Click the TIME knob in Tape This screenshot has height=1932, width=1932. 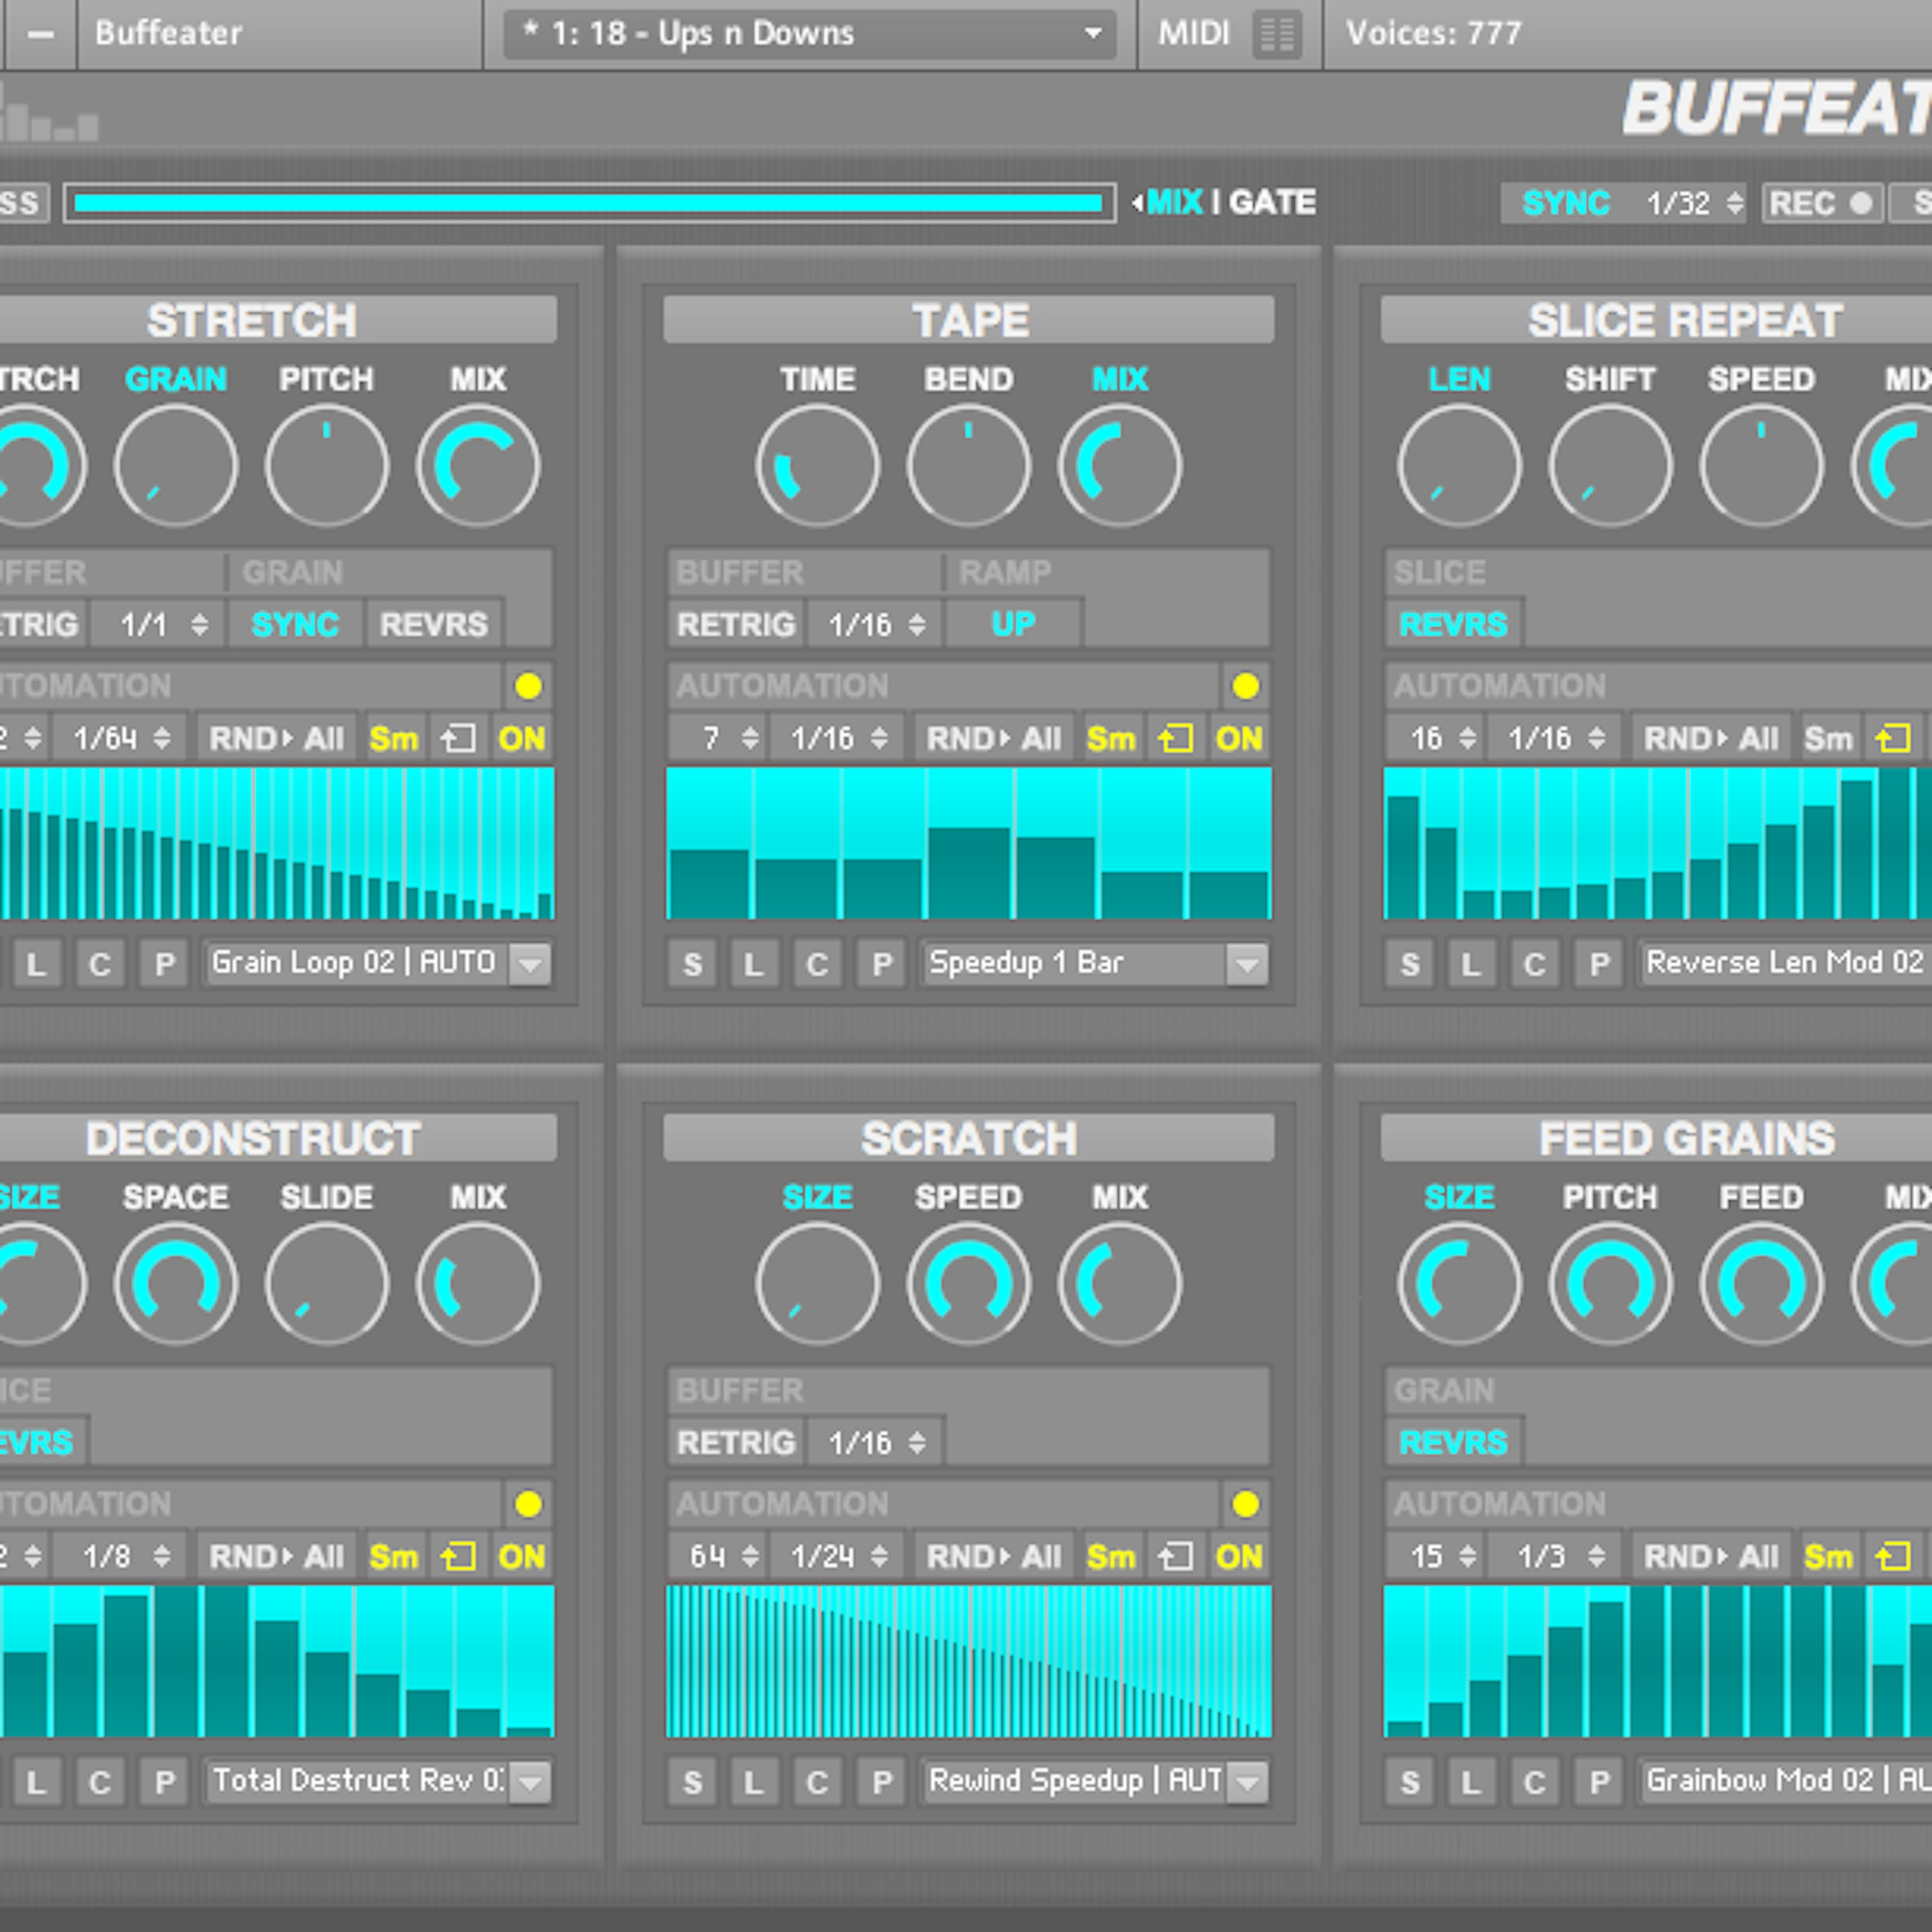[818, 466]
